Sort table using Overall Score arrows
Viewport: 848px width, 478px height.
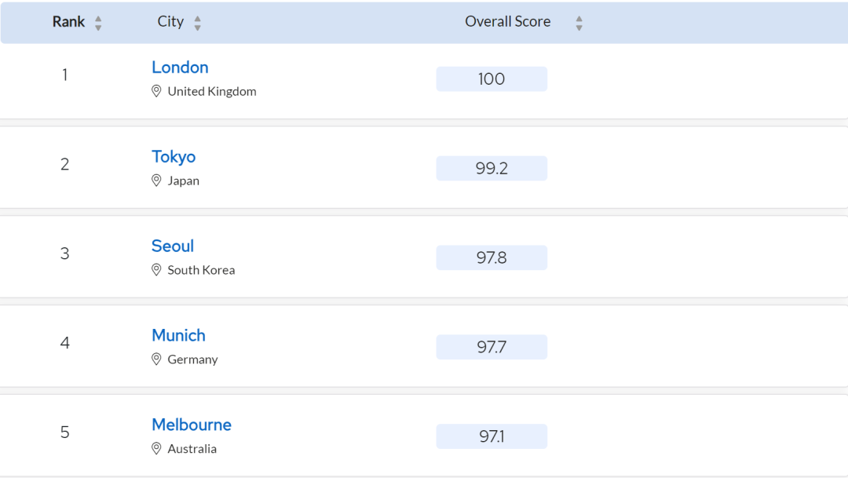pos(579,23)
